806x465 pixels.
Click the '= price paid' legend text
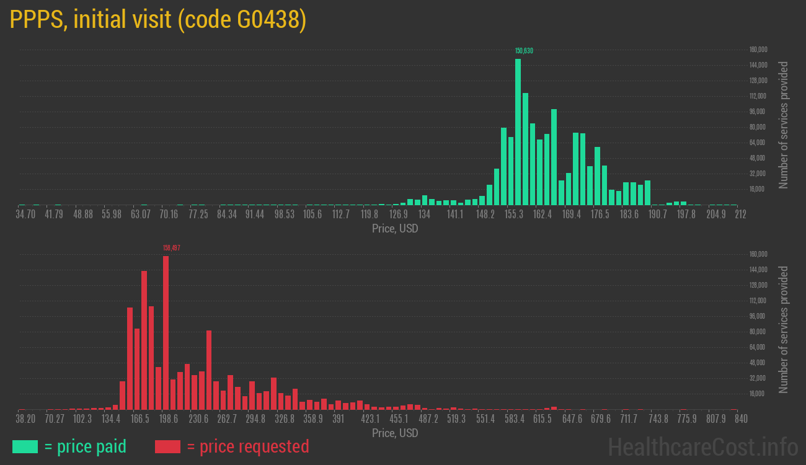tap(86, 446)
